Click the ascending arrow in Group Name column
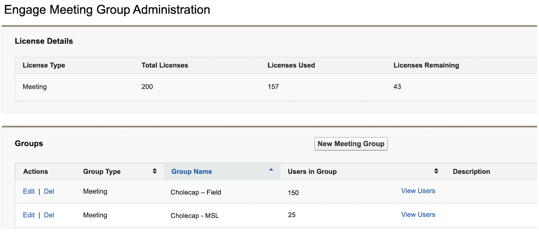Image resolution: width=539 pixels, height=235 pixels. [x=271, y=170]
